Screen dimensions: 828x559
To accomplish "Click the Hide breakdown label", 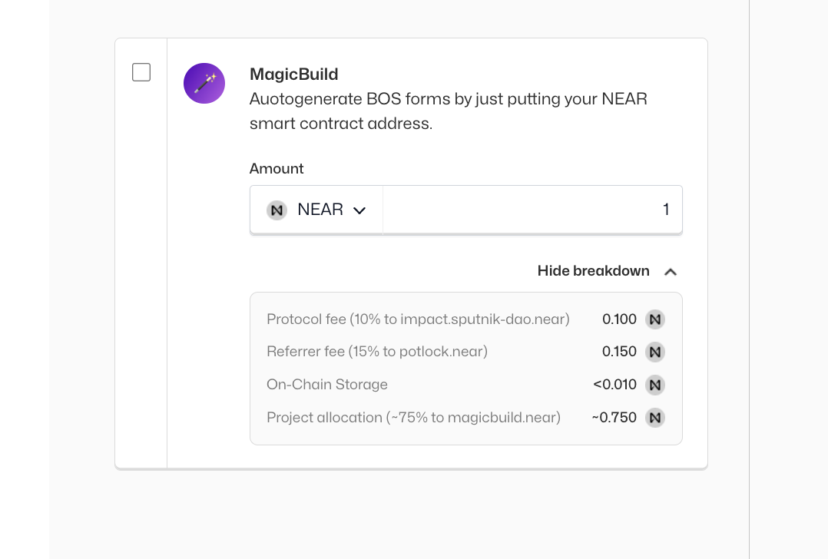I will pyautogui.click(x=593, y=271).
